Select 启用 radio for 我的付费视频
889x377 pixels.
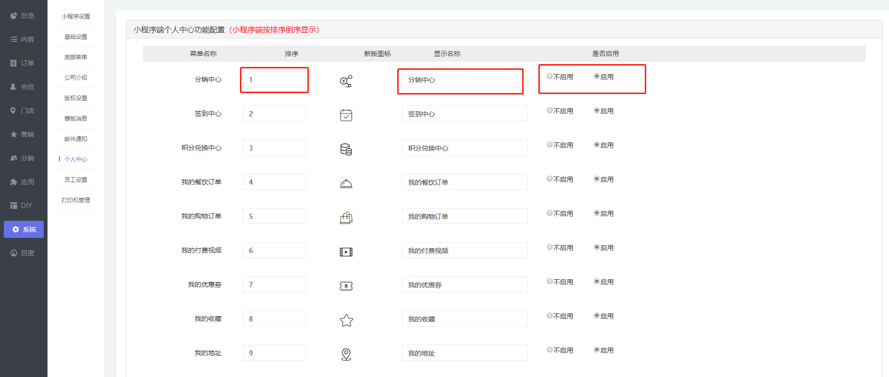tap(597, 247)
